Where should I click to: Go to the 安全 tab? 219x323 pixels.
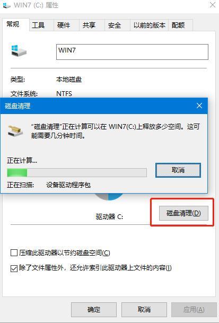tap(115, 25)
